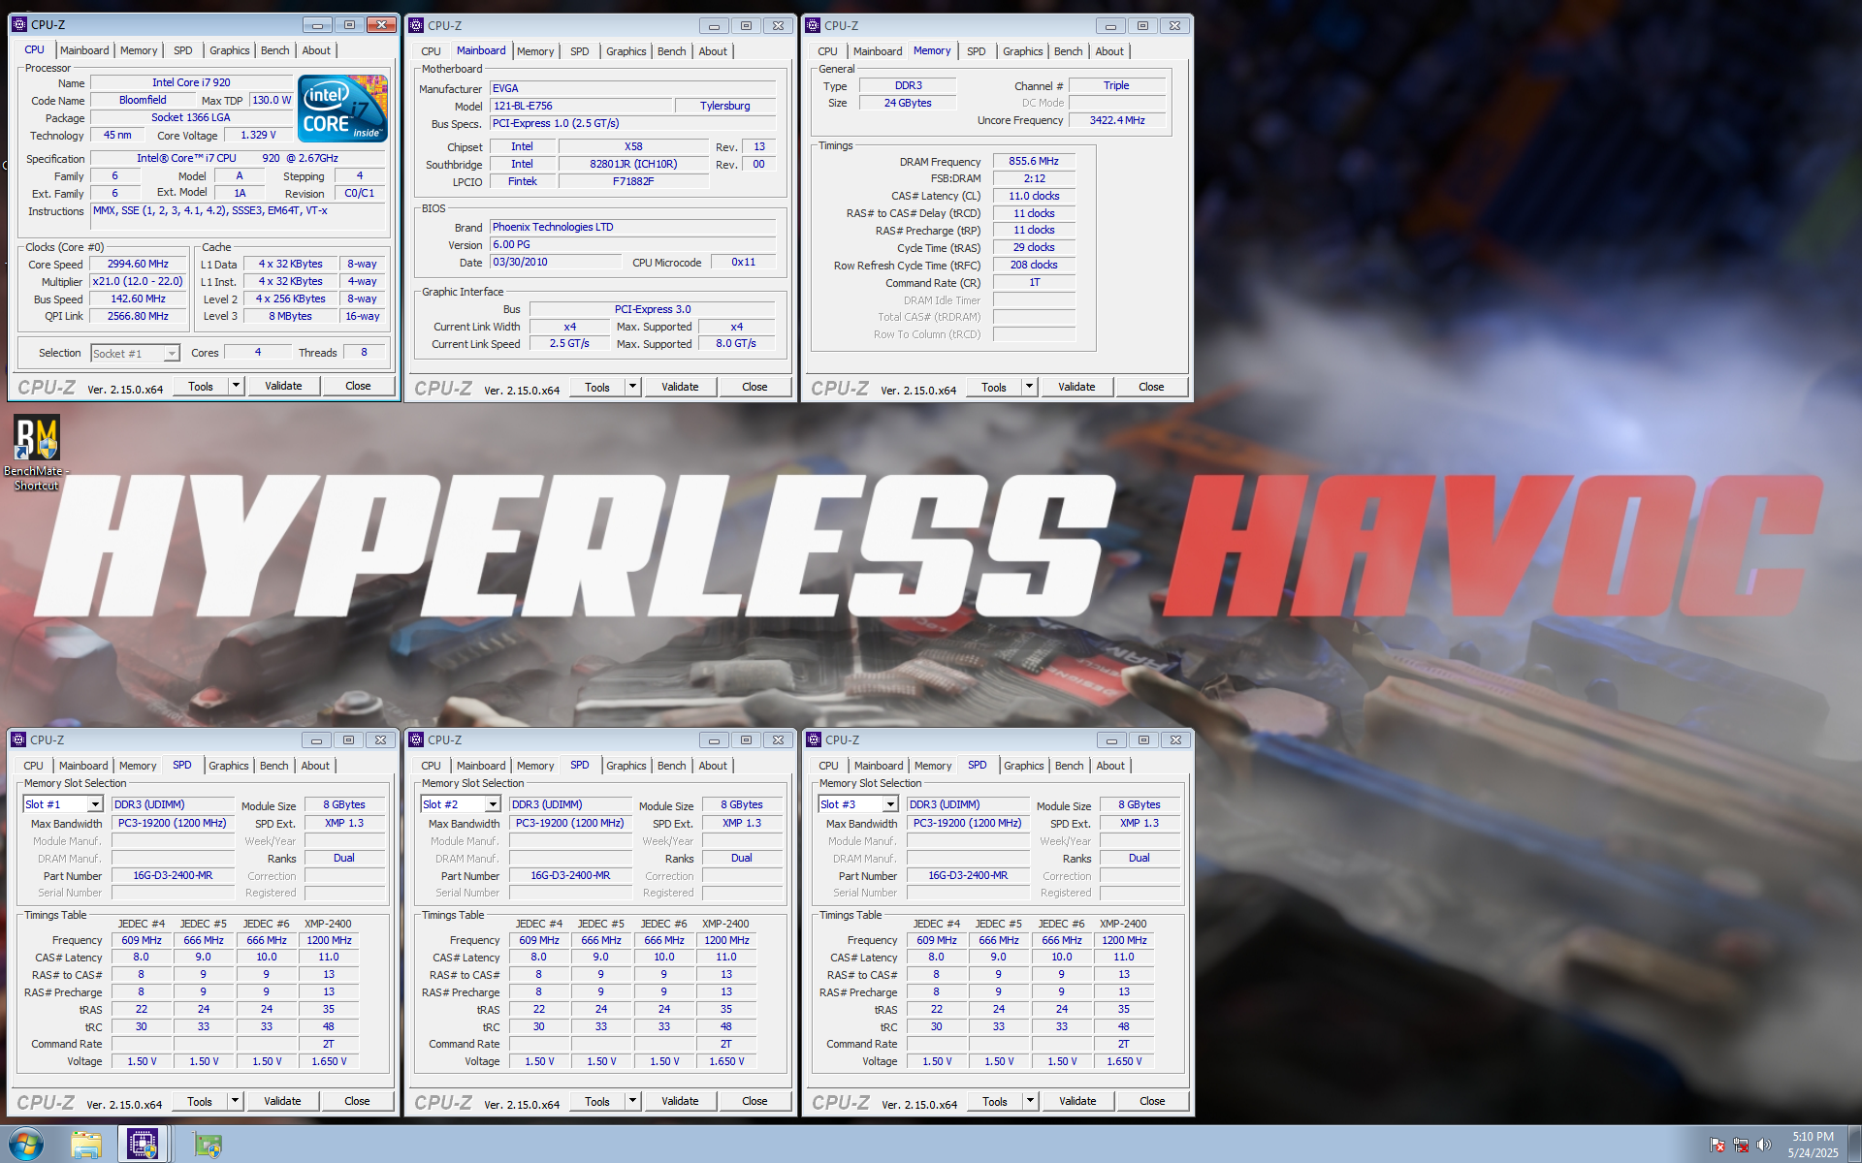The height and width of the screenshot is (1163, 1862).
Task: Open Graphics tab in the Memory window
Action: pyautogui.click(x=1023, y=51)
